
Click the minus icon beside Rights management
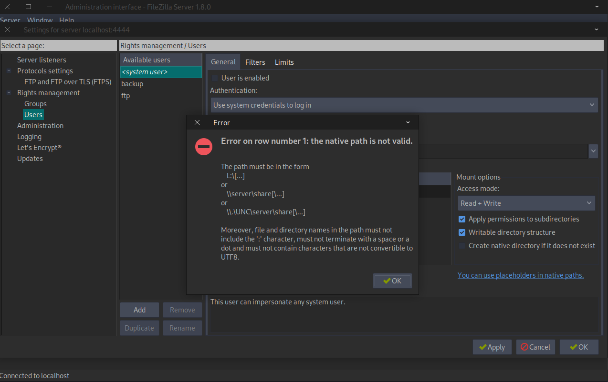(x=9, y=92)
